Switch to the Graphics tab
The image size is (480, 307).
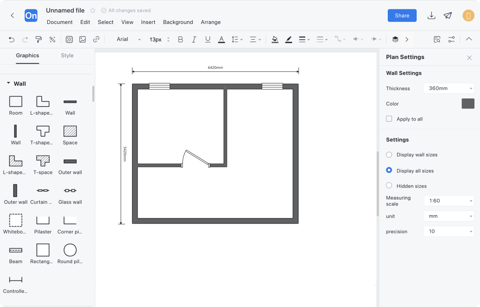click(x=27, y=55)
